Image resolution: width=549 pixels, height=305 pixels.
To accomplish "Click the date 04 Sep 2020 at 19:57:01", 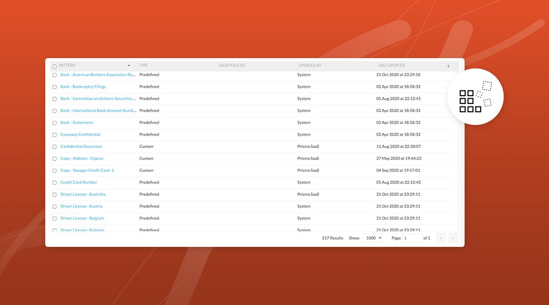I will [x=398, y=170].
